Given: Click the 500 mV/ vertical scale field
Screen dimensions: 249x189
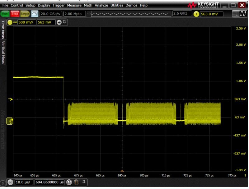Looking at the screenshot, I should [x=27, y=22].
